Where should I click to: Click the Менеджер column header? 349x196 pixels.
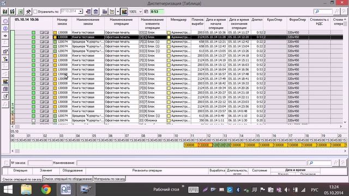178,23
